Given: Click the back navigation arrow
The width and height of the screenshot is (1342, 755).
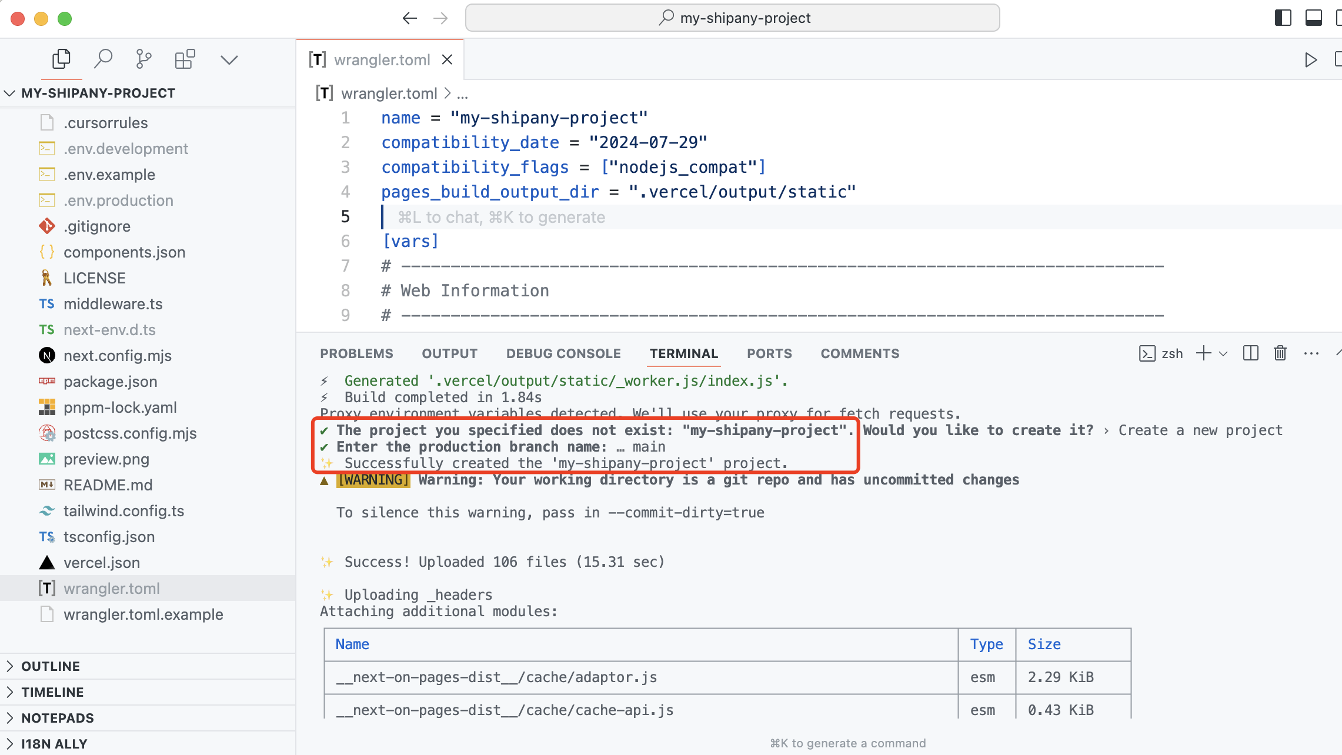Looking at the screenshot, I should point(409,18).
